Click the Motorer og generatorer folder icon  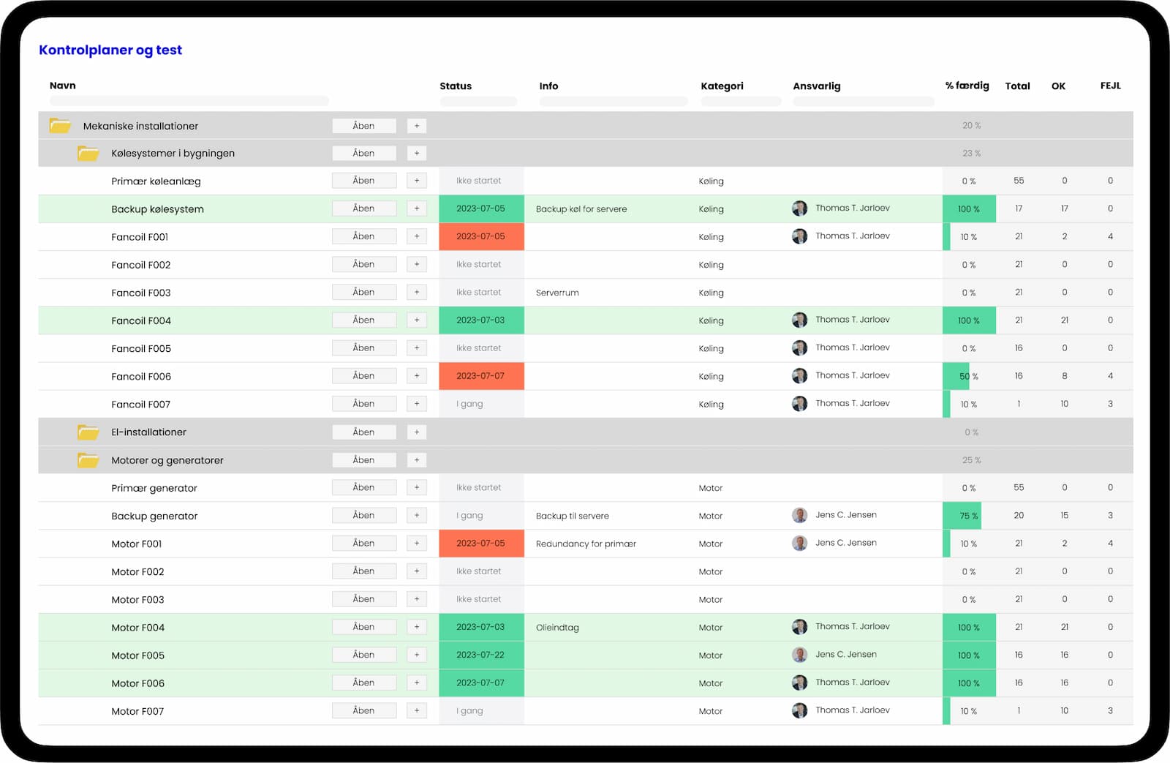click(x=88, y=460)
